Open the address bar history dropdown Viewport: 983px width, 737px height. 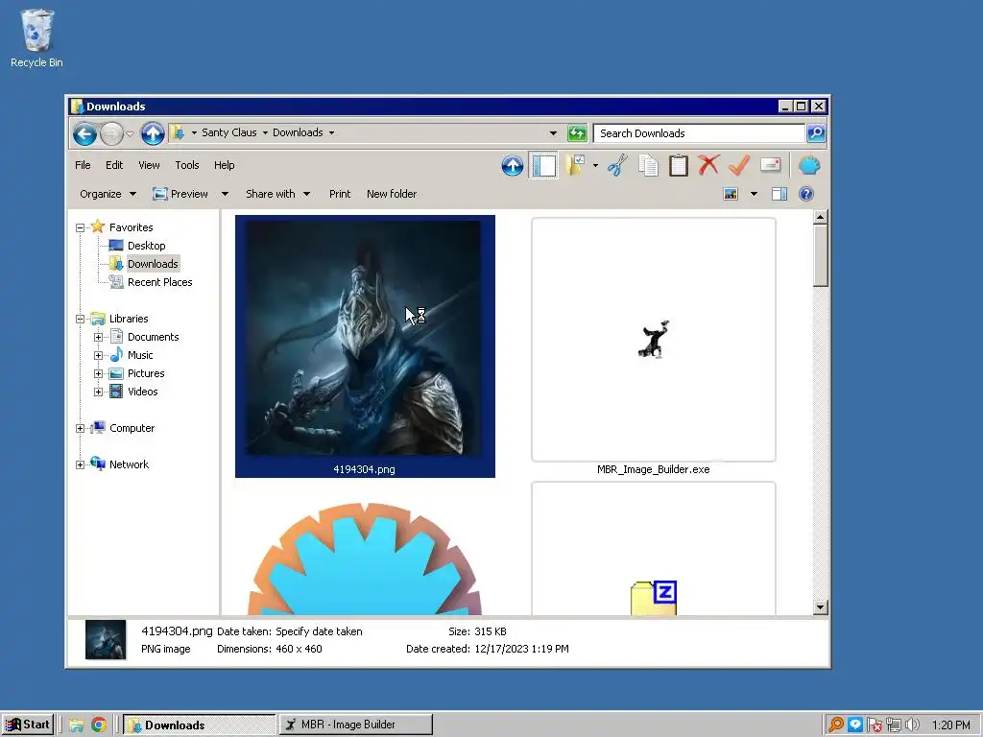(553, 132)
